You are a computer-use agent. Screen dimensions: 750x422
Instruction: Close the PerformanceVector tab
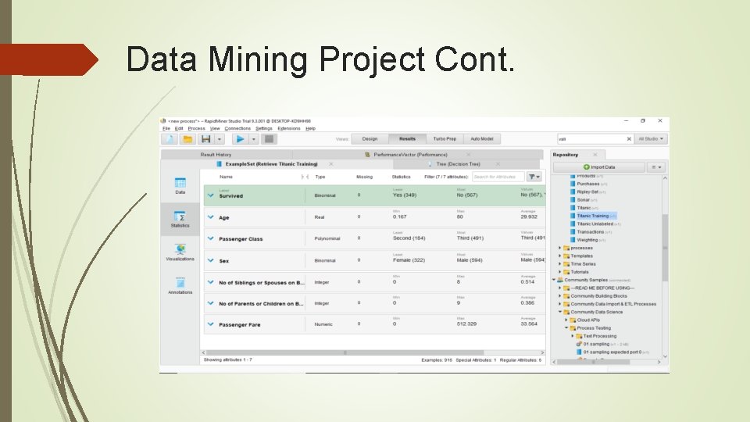tap(468, 155)
